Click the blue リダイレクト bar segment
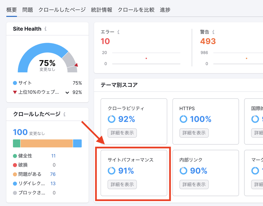This screenshot has height=206, width=263. click(77, 143)
